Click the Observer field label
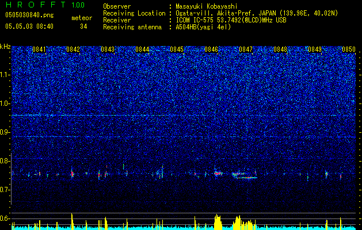 pyautogui.click(x=117, y=6)
